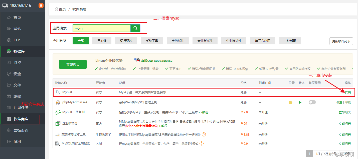This screenshot has width=358, height=159.
Task: Open the 文件 folder icon in sidebar
Action: [x=9, y=85]
